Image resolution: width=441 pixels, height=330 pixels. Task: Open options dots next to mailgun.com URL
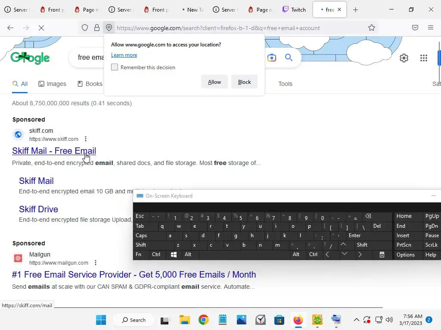[96, 263]
